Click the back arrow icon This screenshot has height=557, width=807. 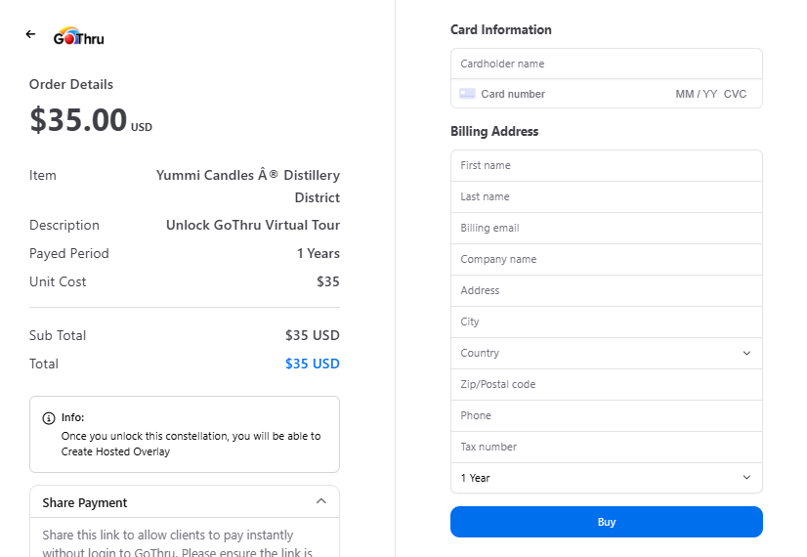[30, 34]
